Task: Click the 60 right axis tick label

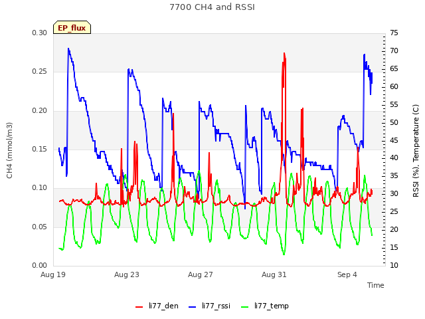Action: tap(394, 86)
